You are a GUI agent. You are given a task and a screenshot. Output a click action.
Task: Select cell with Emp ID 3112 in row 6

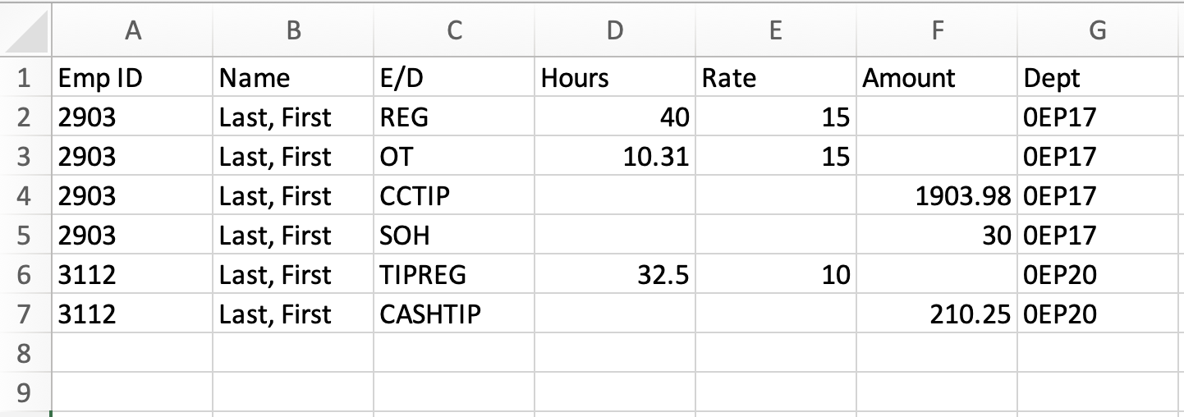click(x=131, y=275)
